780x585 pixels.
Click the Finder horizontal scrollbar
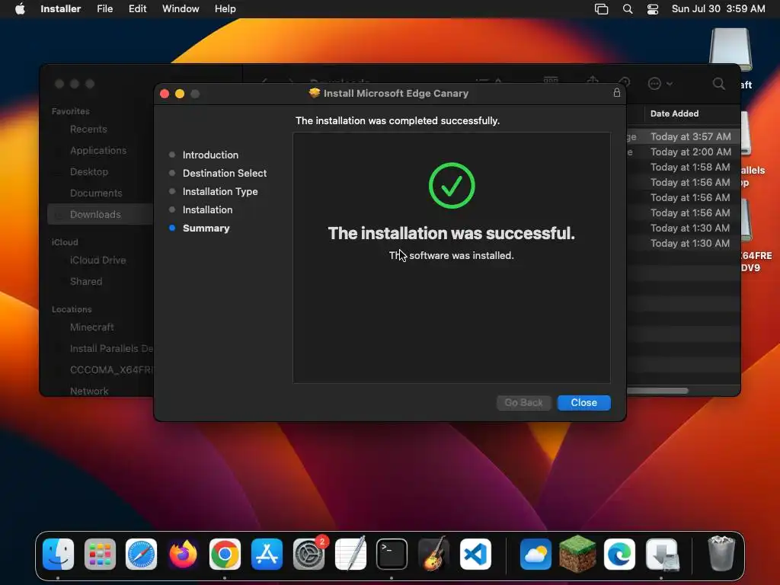click(657, 391)
